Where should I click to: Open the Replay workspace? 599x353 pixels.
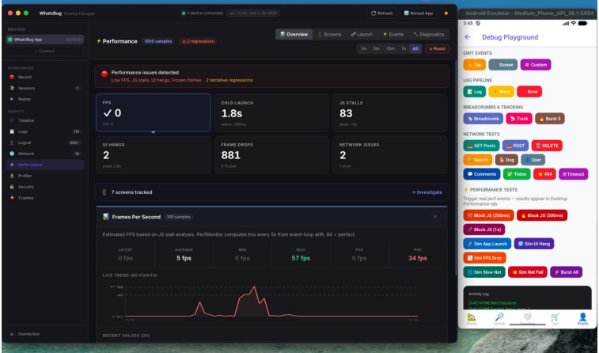point(44,99)
